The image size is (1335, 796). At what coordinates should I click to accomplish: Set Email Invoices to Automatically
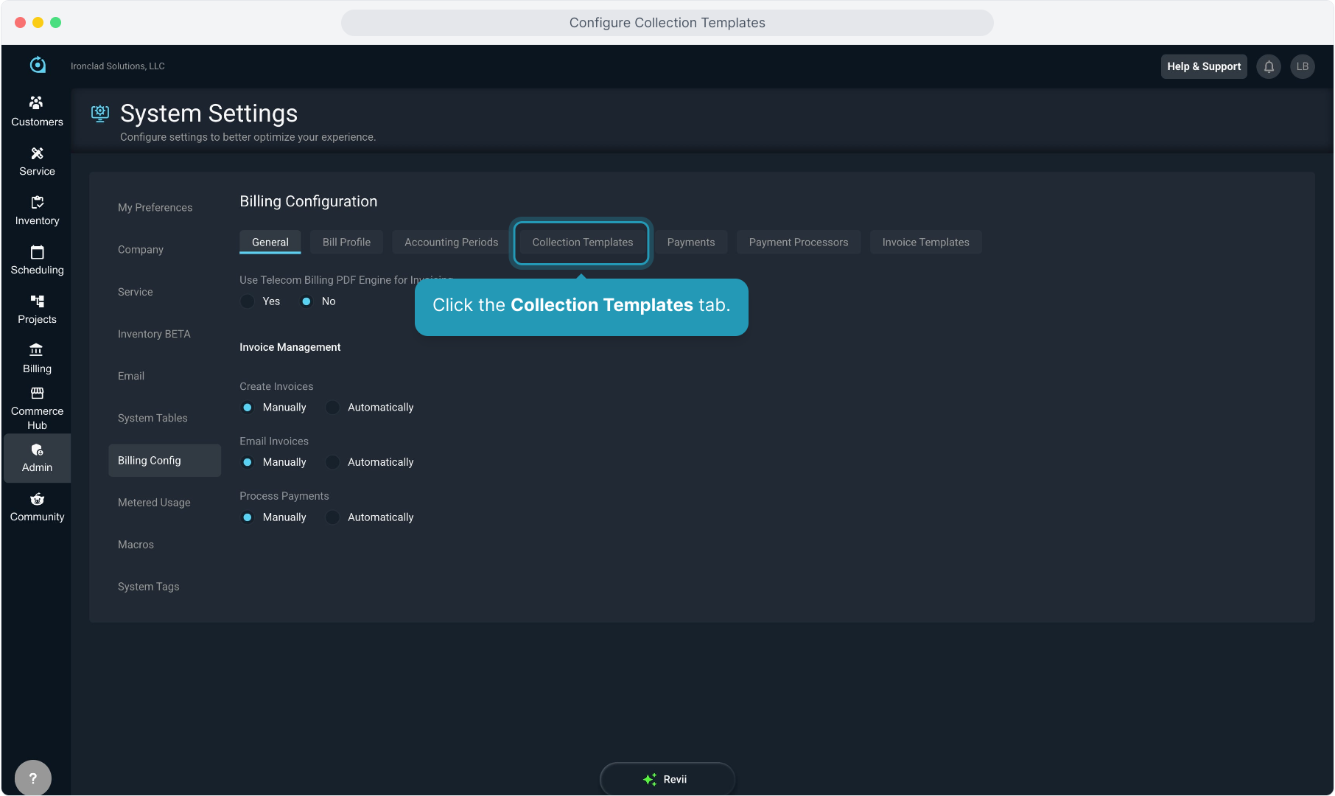click(x=333, y=462)
